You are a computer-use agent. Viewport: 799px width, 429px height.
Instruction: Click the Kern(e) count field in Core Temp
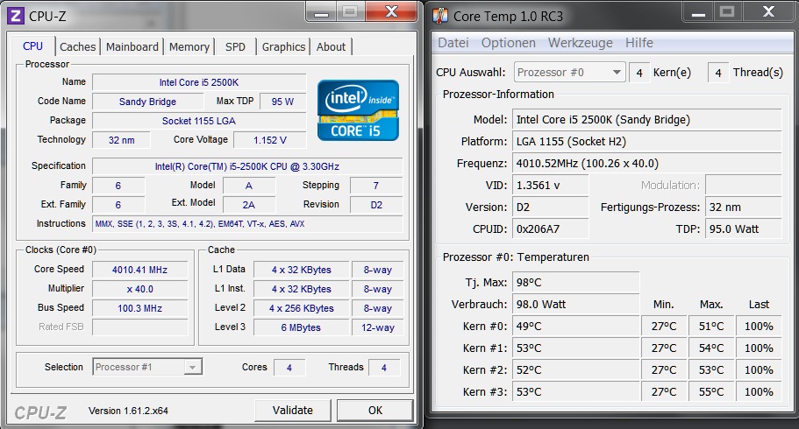point(639,73)
